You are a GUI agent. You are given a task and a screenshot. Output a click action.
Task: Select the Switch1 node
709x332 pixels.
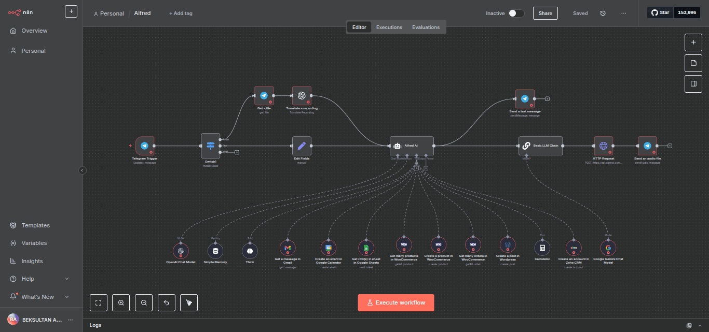point(210,146)
